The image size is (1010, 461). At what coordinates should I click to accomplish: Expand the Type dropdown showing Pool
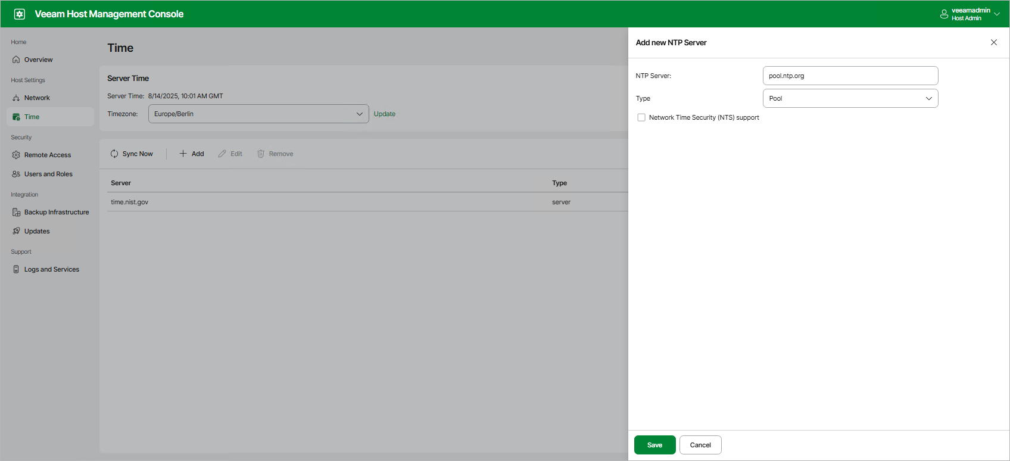(x=850, y=98)
